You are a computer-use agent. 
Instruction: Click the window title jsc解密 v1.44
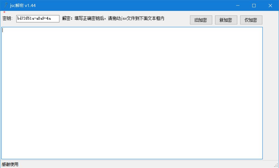tap(23, 6)
